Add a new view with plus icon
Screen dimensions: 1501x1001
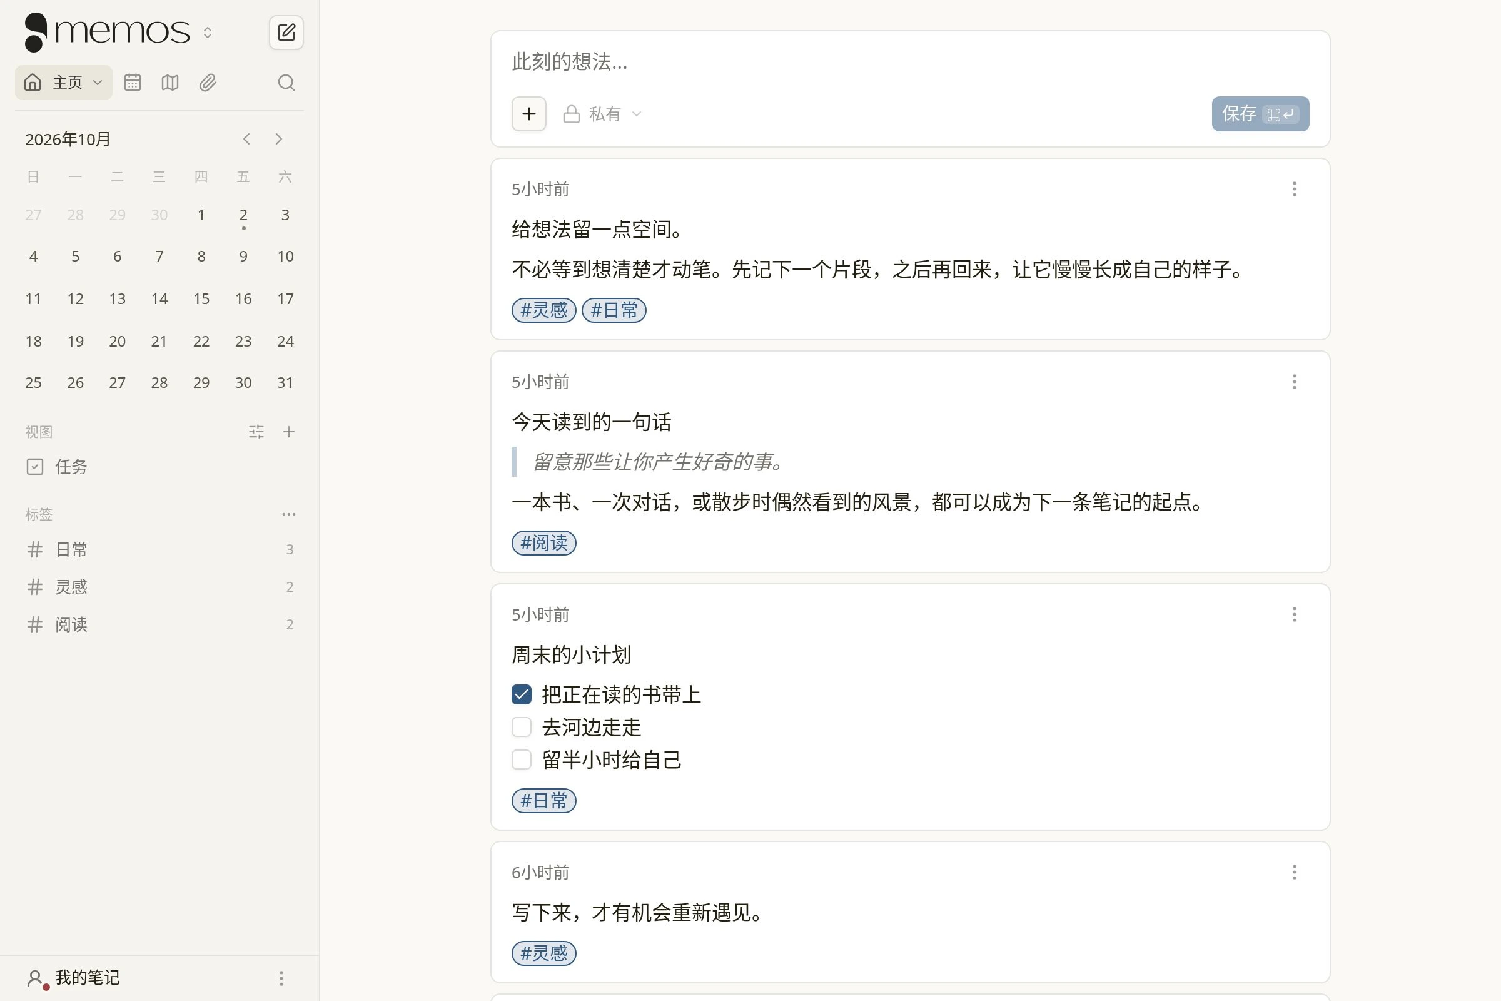[288, 432]
